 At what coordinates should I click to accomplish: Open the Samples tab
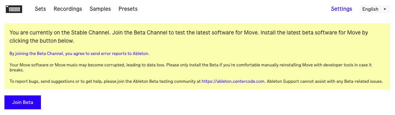100,9
